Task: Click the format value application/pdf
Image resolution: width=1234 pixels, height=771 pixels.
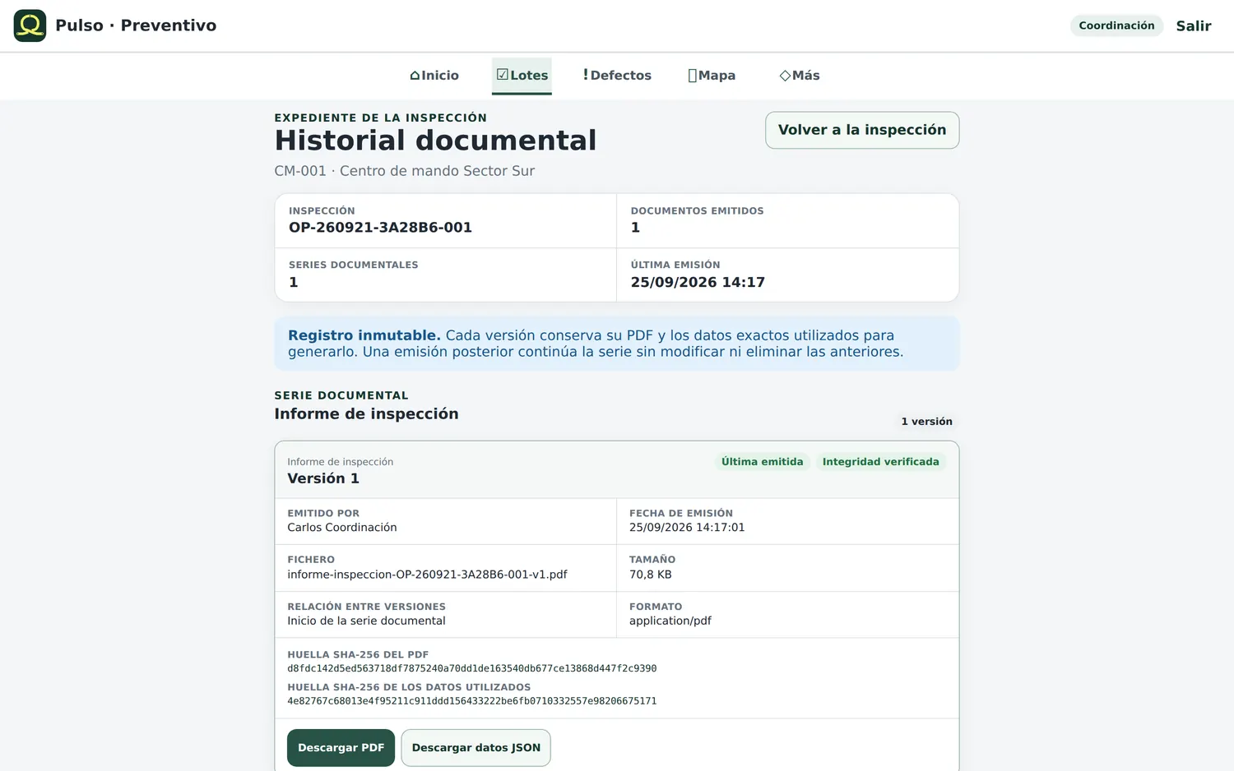Action: tap(670, 621)
